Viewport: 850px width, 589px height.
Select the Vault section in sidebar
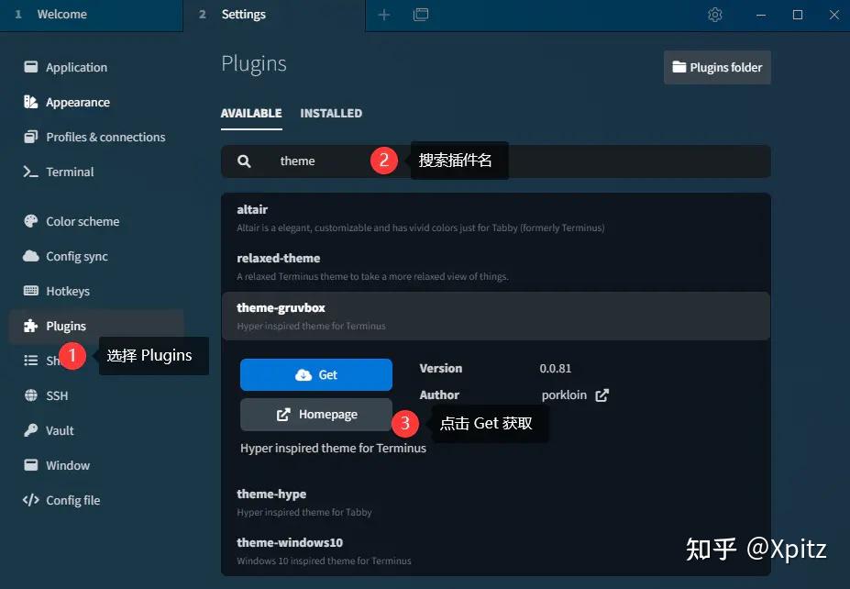(x=58, y=430)
